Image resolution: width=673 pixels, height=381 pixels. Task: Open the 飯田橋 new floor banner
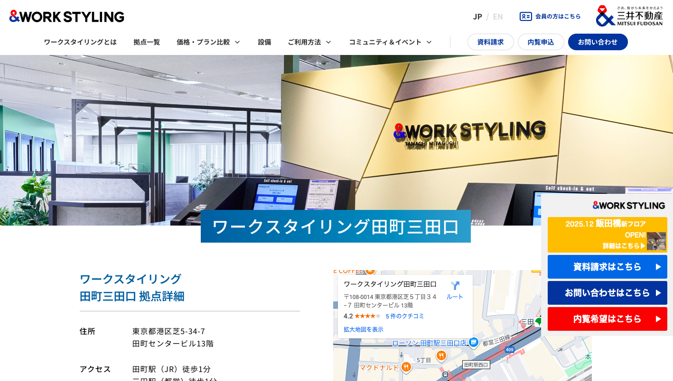coord(607,235)
